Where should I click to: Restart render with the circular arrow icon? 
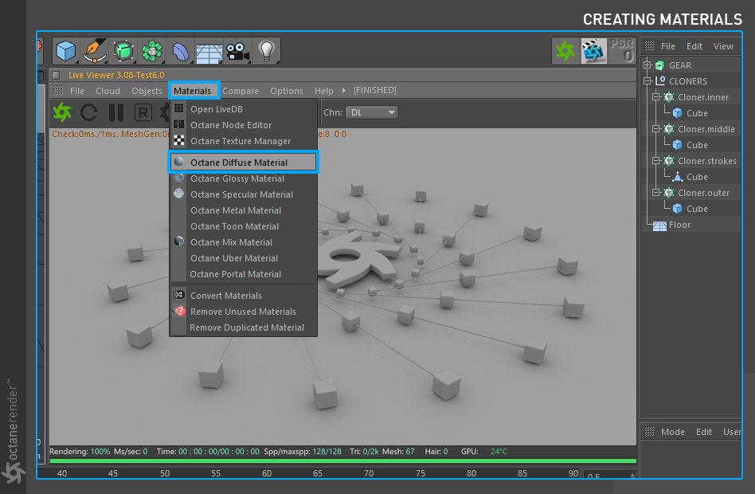(x=89, y=113)
